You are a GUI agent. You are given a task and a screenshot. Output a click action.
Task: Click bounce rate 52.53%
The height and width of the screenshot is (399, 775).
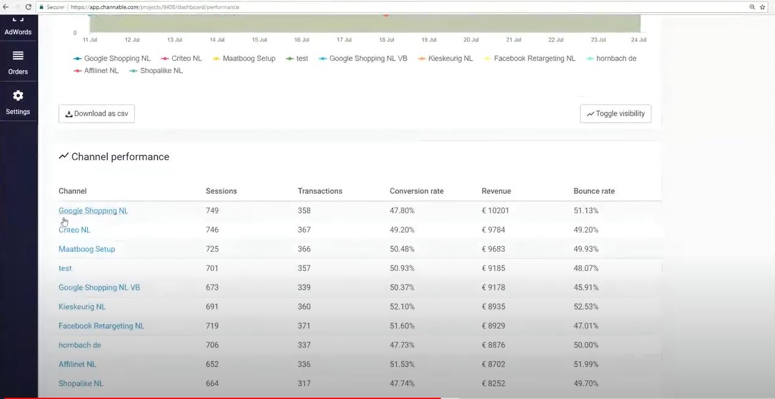tap(586, 306)
